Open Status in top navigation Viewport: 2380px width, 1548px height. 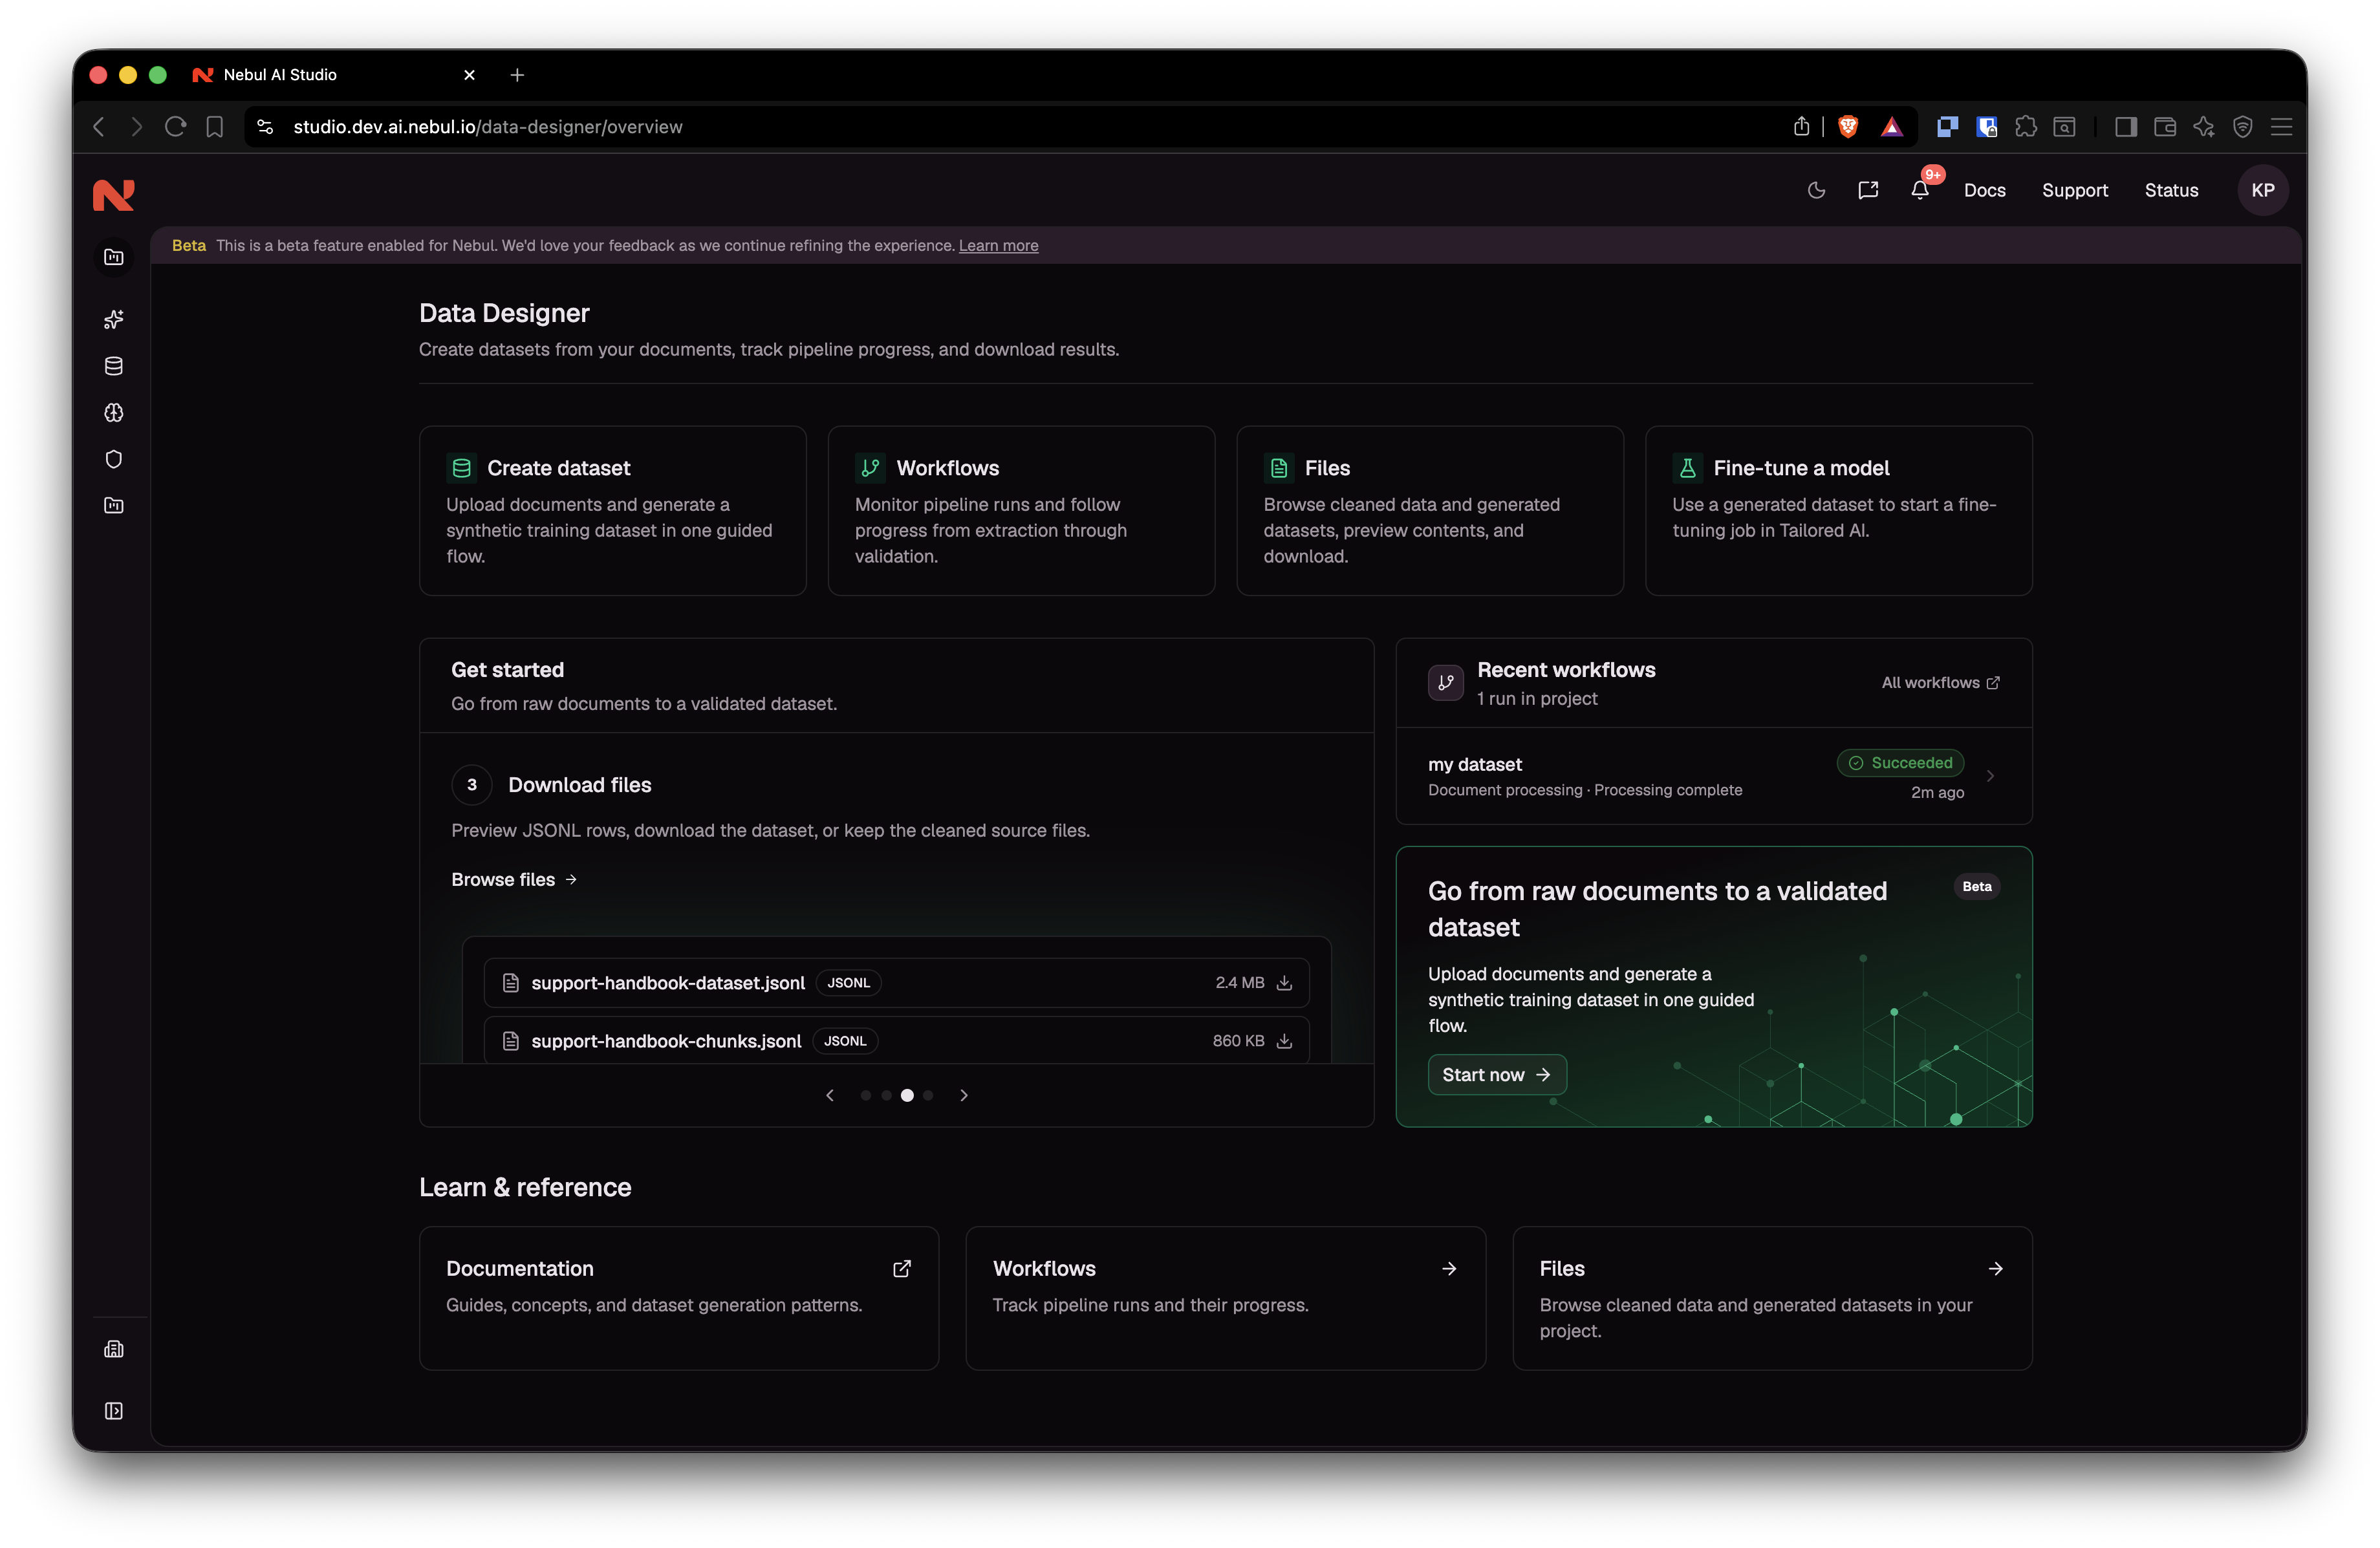[2171, 190]
